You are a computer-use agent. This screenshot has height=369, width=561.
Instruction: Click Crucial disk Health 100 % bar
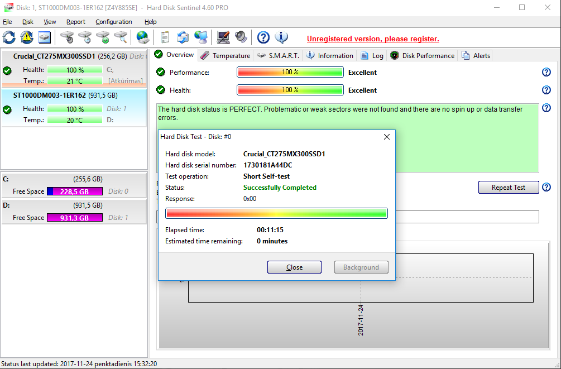pyautogui.click(x=75, y=70)
